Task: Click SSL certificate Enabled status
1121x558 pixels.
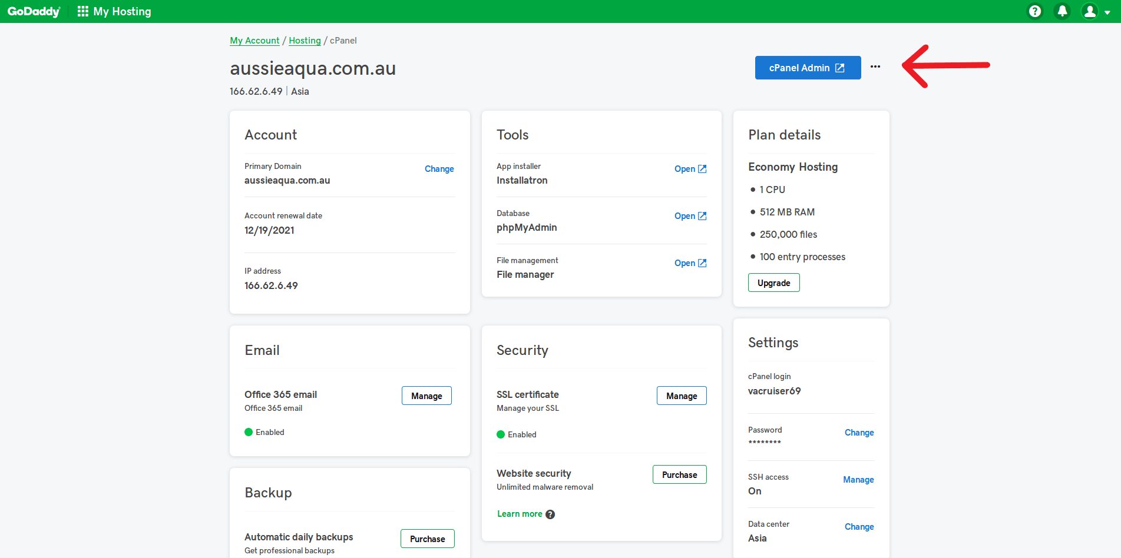Action: click(517, 434)
